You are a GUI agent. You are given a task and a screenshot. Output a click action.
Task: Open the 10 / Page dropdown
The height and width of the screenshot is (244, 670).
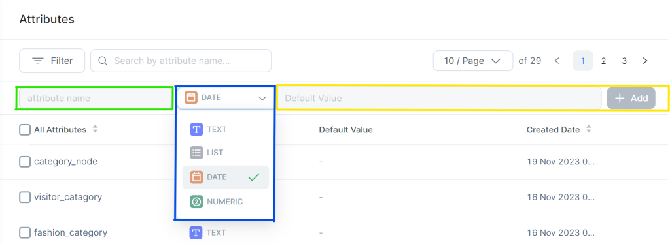point(473,61)
